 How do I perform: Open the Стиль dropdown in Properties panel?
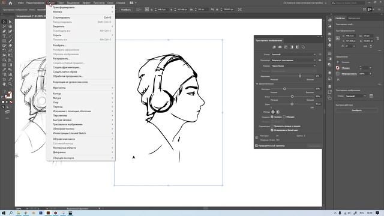pos(356,96)
